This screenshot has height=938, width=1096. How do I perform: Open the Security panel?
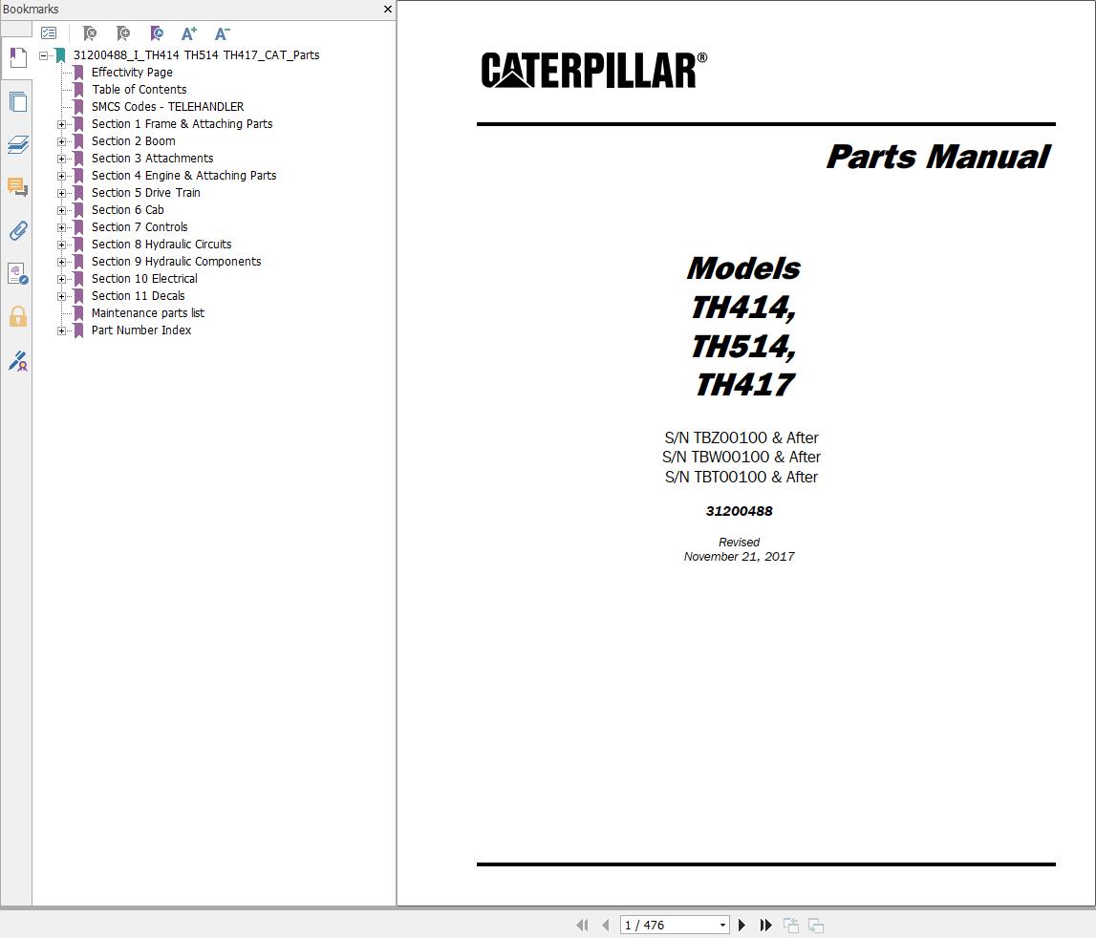(x=17, y=316)
